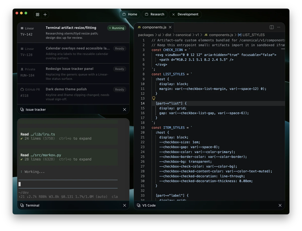Viewport: 302px width, 231px height.
Task: Click Ready badge on Dark demo theme row
Action: click(120, 89)
